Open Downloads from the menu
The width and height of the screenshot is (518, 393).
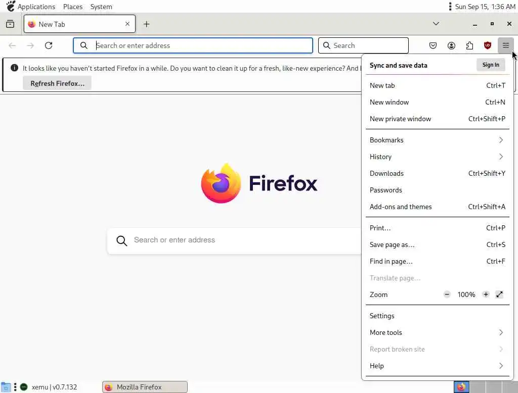(438, 173)
